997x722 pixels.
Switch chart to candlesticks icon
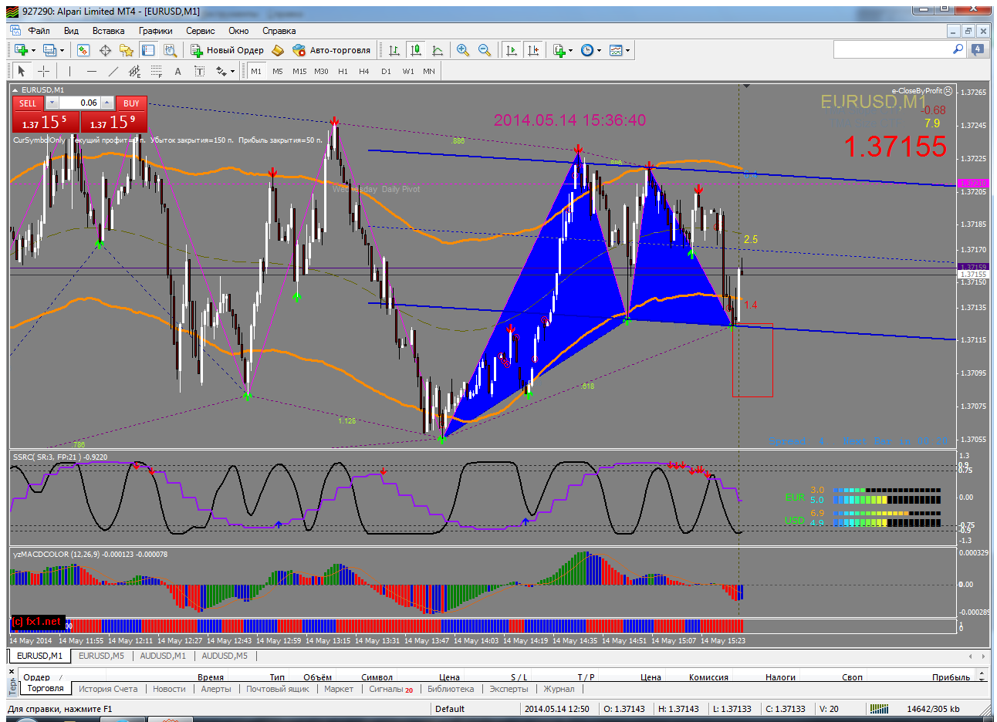(416, 50)
